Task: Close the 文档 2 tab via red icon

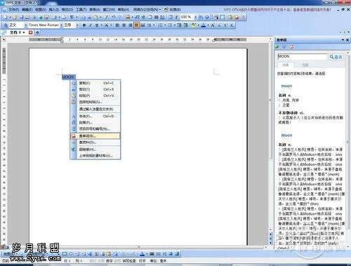Action: (x=30, y=32)
